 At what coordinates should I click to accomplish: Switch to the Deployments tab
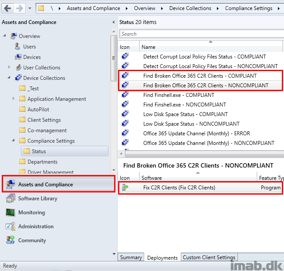(x=162, y=258)
